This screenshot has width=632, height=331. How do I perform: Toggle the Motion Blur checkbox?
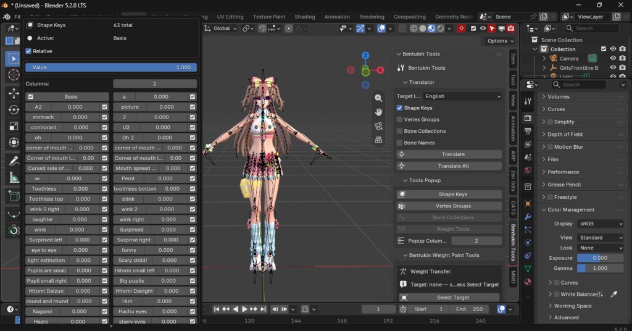tap(550, 147)
